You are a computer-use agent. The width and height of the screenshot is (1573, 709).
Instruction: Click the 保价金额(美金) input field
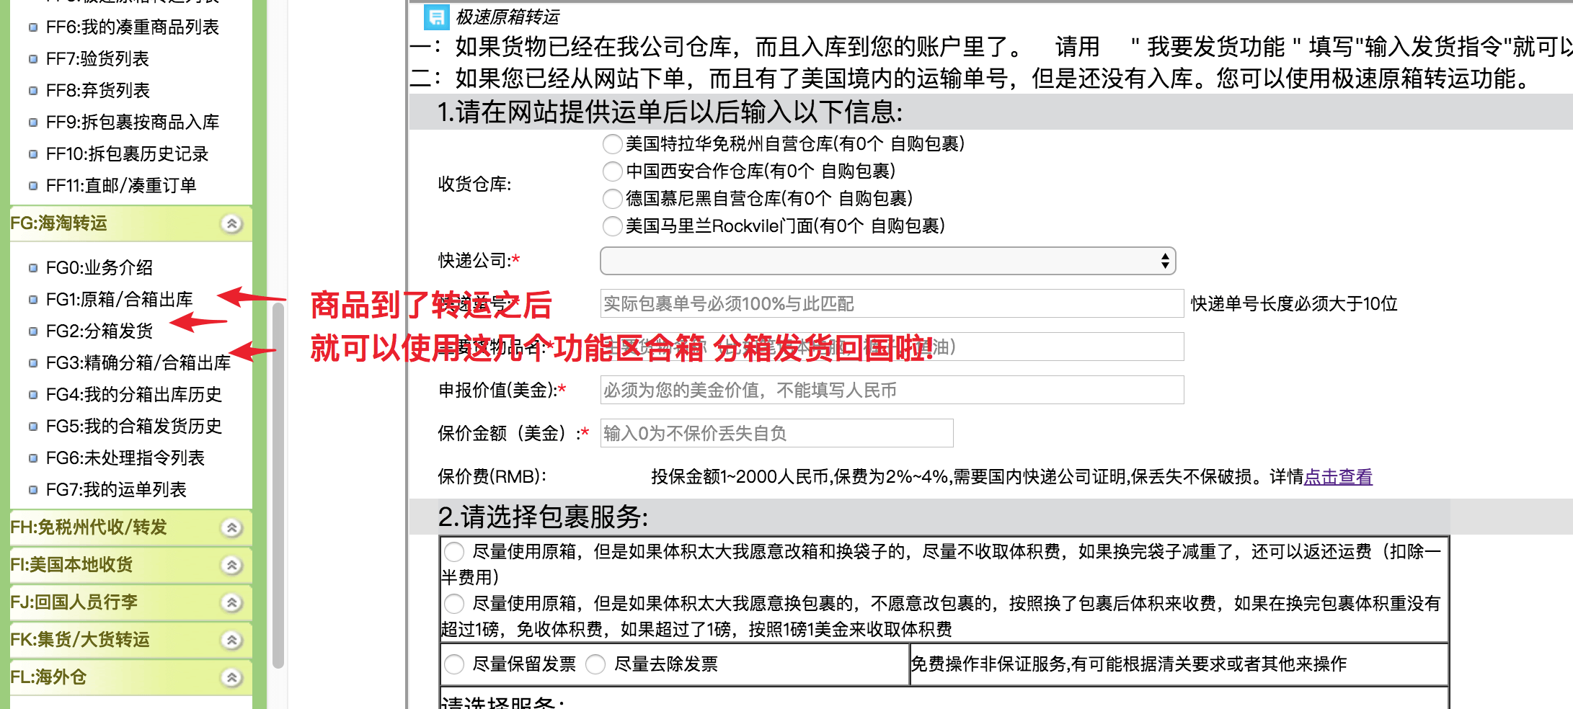(776, 434)
